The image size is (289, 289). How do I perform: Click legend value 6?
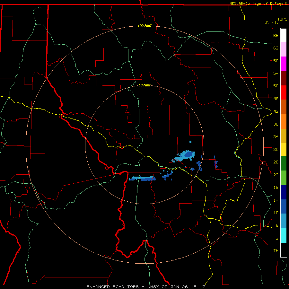tap(277, 225)
